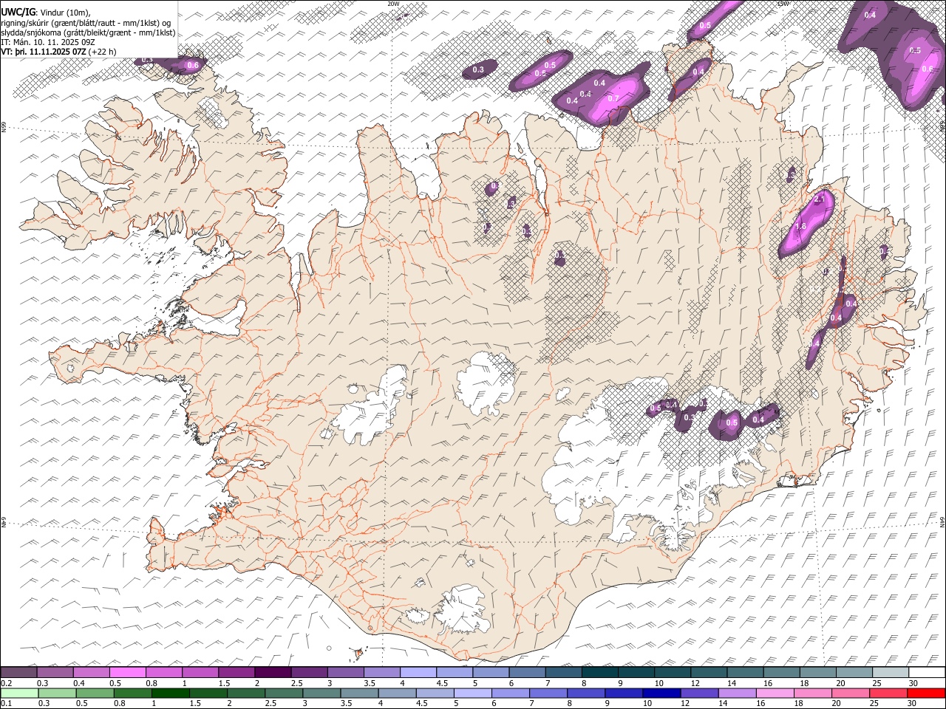Click the '0.1' label under the lower scale
This screenshot has height=709, width=946.
click(6, 704)
